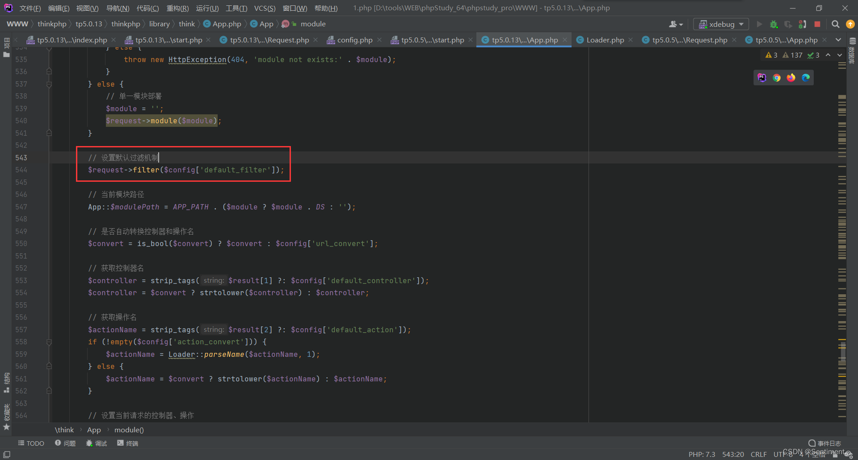Go to next highlighted error arrow
This screenshot has height=460, width=858.
click(840, 55)
